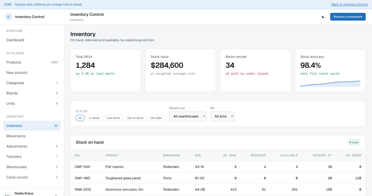Click the PoE injector product name
The height and width of the screenshot is (196, 372).
tap(115, 167)
